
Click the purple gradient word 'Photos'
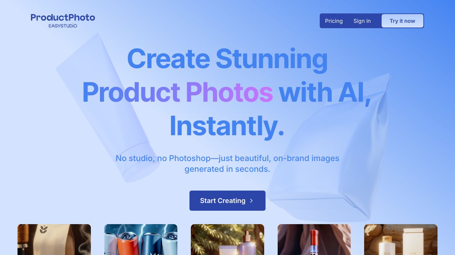(x=229, y=92)
